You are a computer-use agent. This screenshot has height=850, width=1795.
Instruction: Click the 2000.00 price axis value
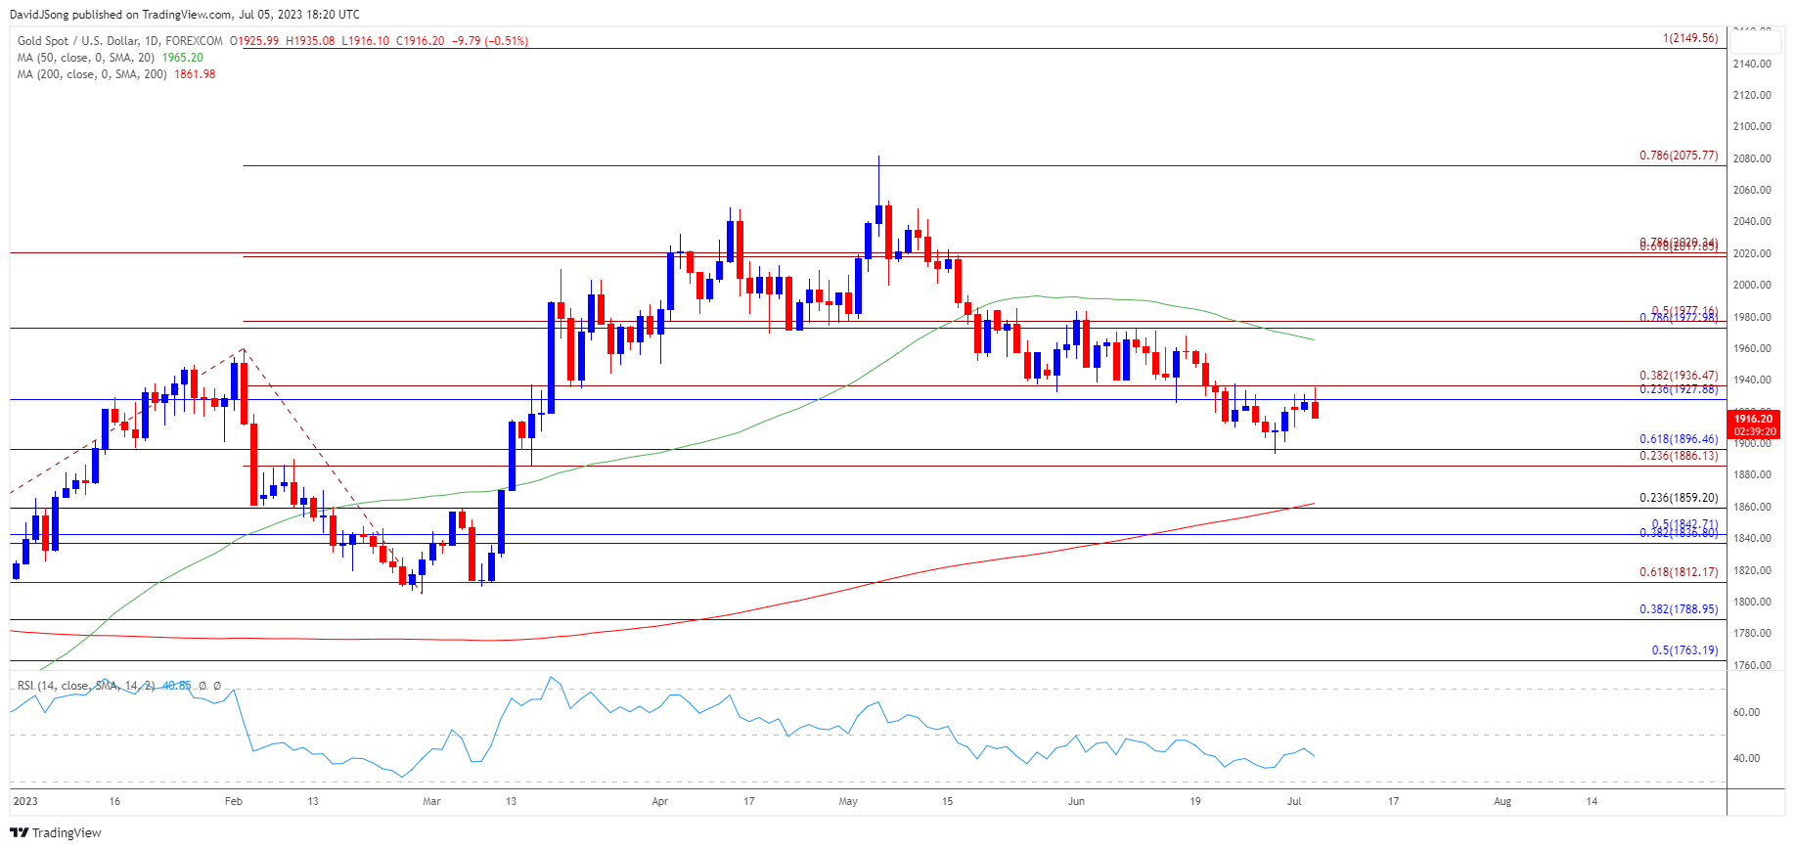pyautogui.click(x=1752, y=286)
